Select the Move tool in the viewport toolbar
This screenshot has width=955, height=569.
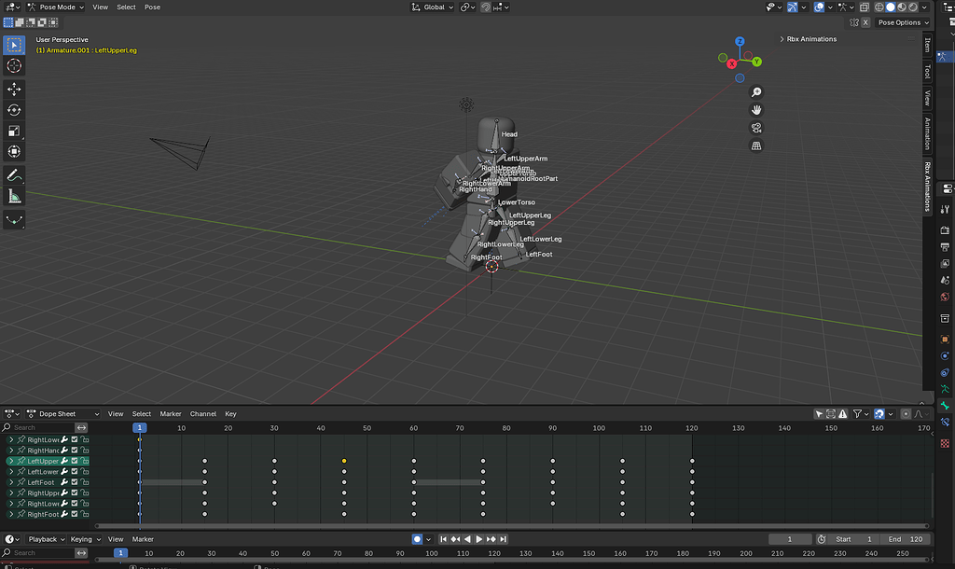(14, 90)
